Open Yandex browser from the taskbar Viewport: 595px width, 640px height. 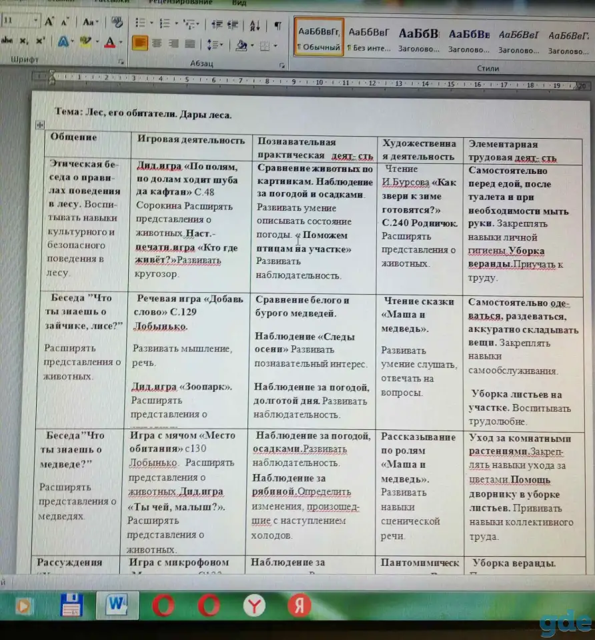coord(254,606)
